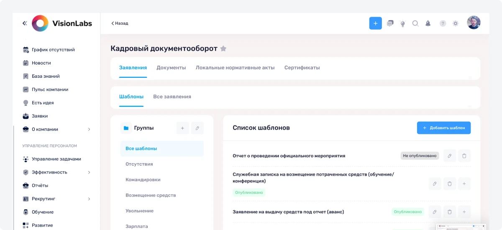Click the График отсутствий calendar icon

pyautogui.click(x=26, y=50)
